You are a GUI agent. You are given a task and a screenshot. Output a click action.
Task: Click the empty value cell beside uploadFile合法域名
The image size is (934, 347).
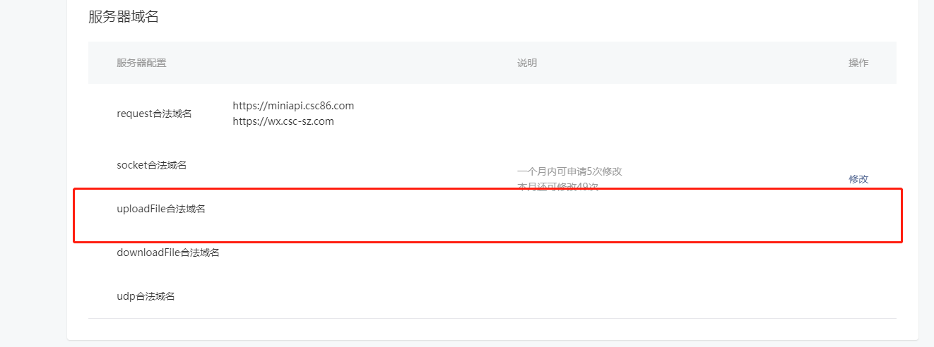coord(367,209)
